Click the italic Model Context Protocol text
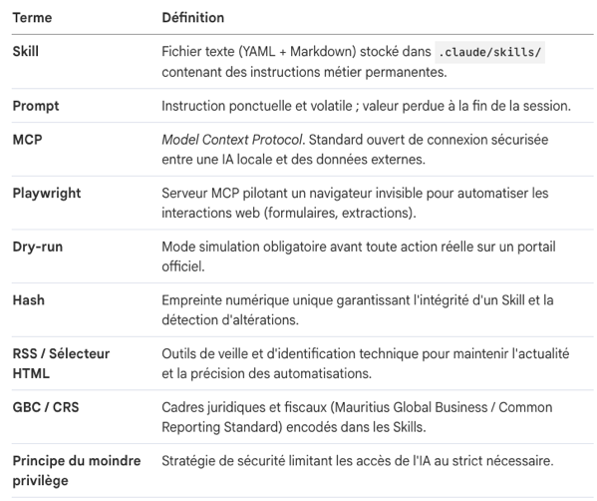Screen dimensions: 597x501 tap(232, 140)
